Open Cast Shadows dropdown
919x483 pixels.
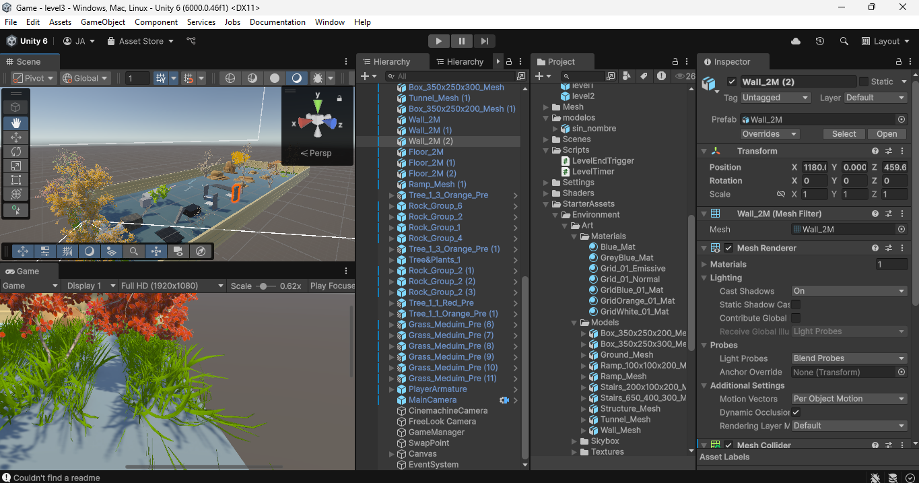point(850,291)
